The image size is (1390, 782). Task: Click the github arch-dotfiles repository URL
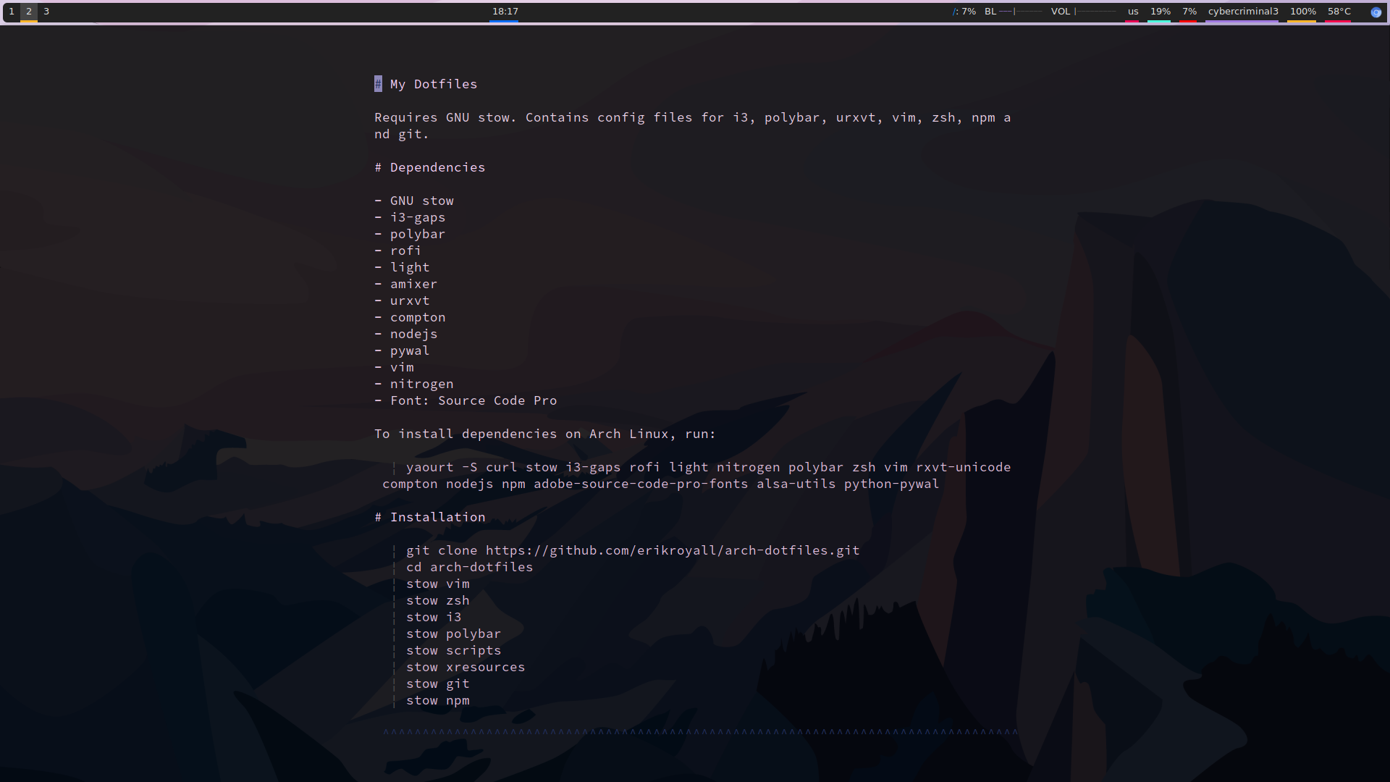point(672,550)
